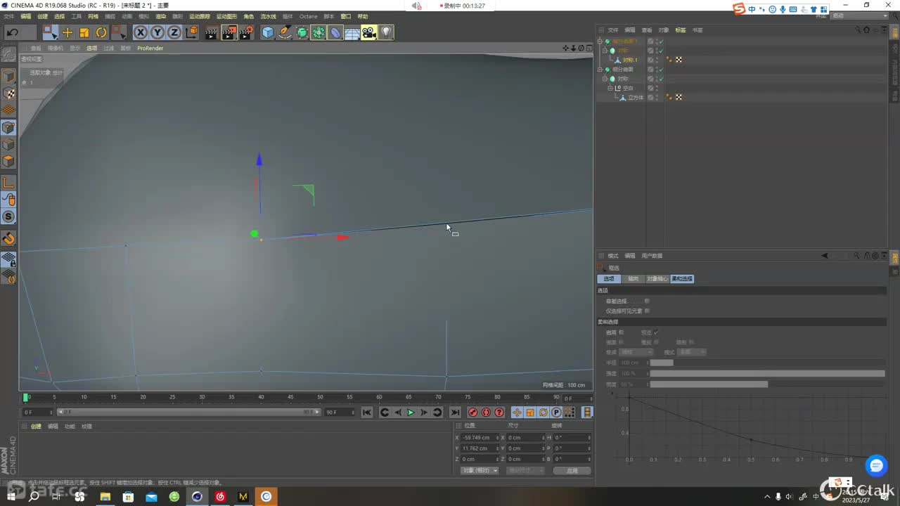
Task: Open the 文件 main menu
Action: [x=8, y=16]
